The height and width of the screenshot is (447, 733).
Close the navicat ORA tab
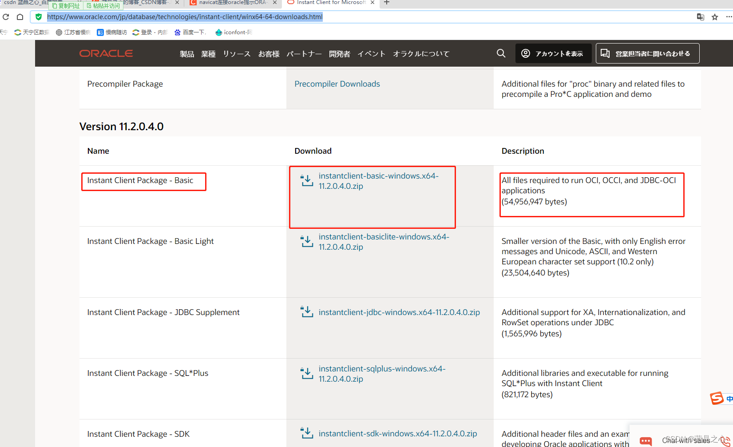click(x=275, y=3)
